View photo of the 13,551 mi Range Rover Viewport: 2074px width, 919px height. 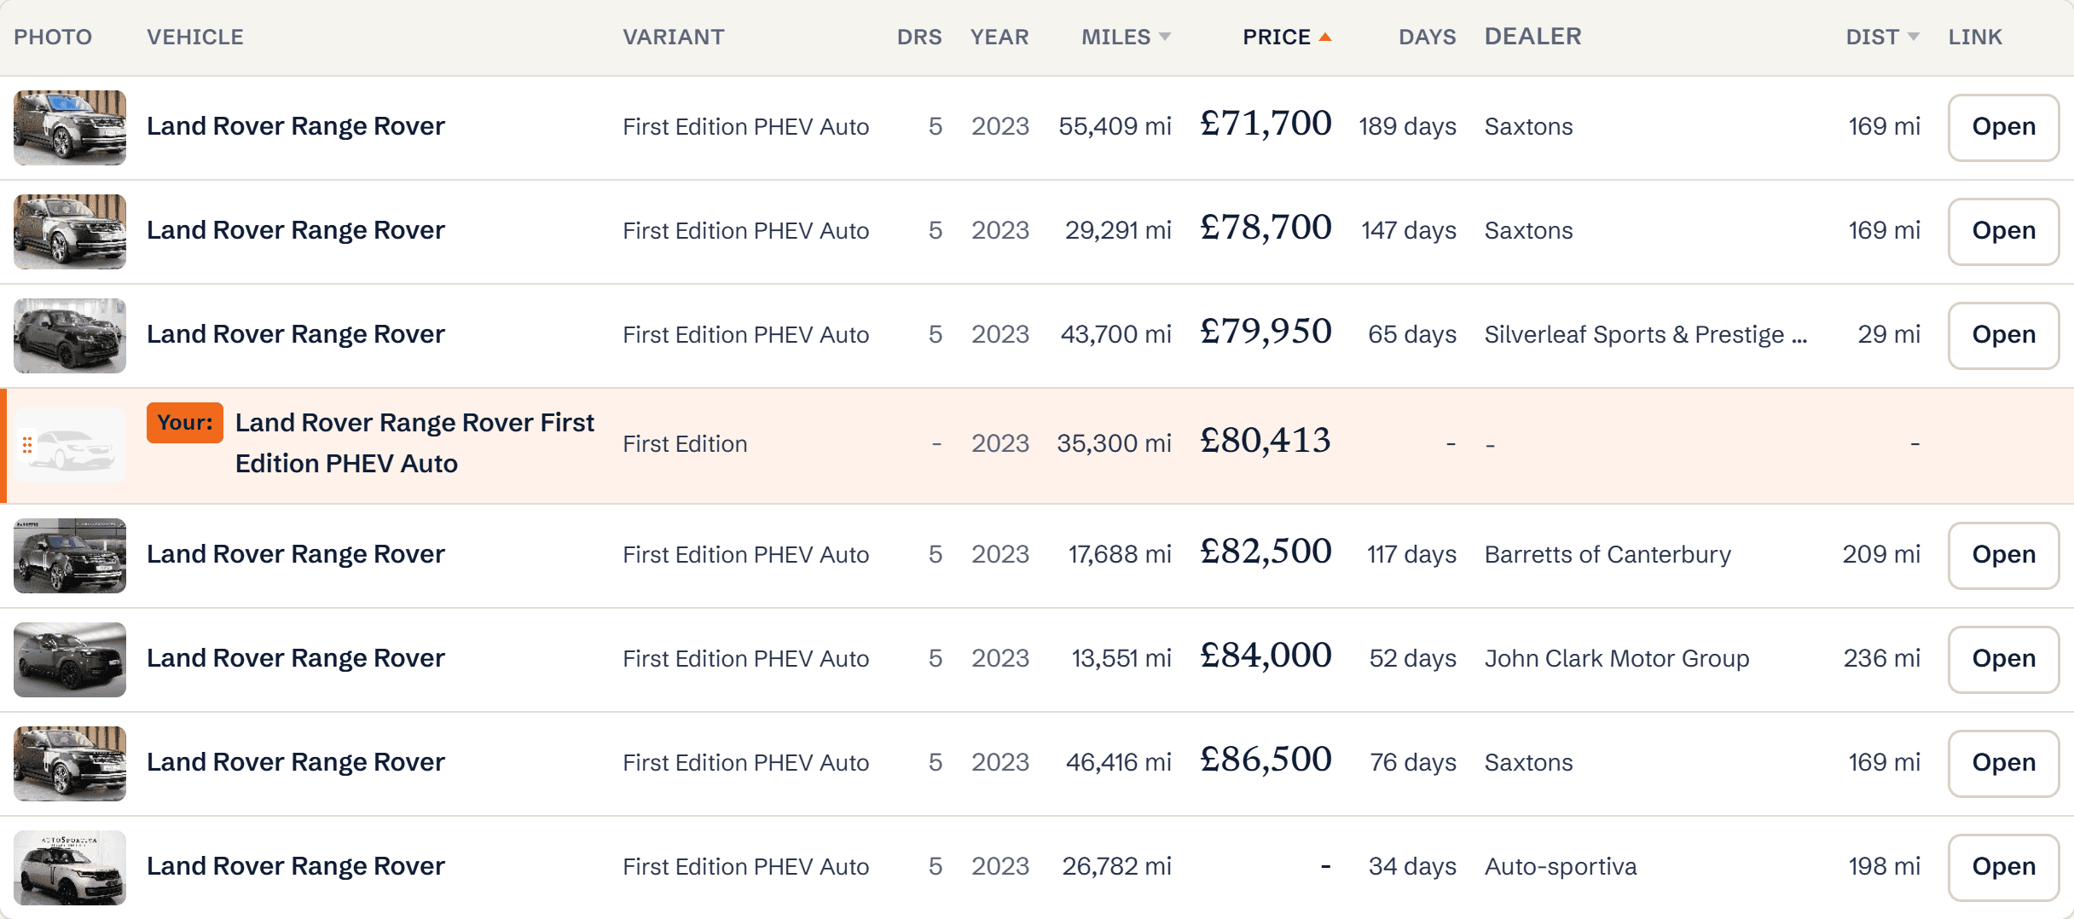point(70,659)
